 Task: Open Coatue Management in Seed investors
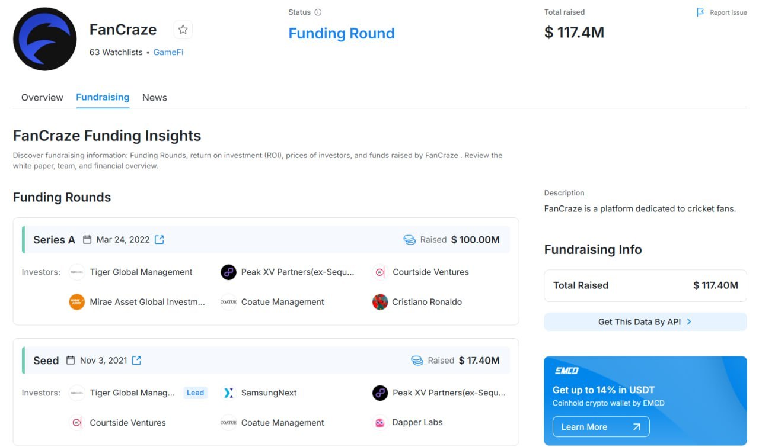point(283,423)
